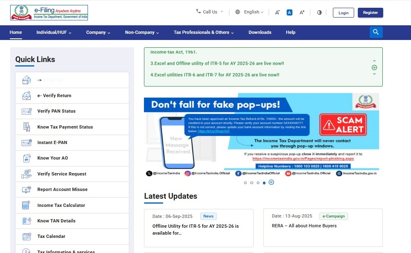Open the Income Tax Calculator link
The height and width of the screenshot is (253, 411).
(x=61, y=205)
